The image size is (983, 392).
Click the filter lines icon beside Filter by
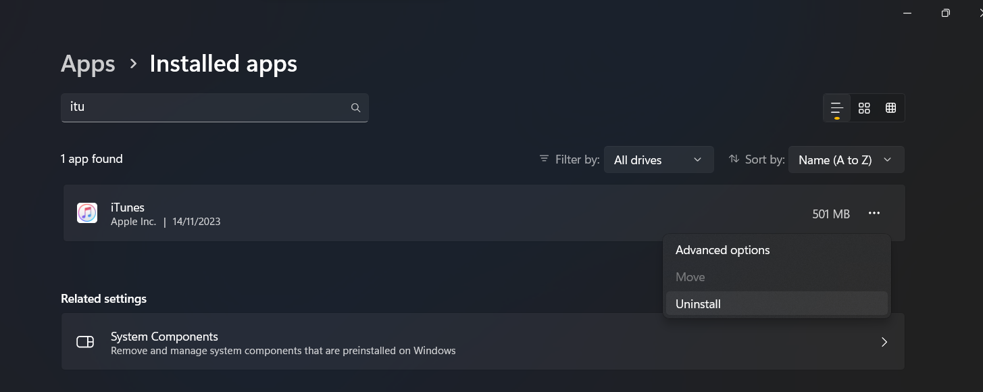click(544, 160)
